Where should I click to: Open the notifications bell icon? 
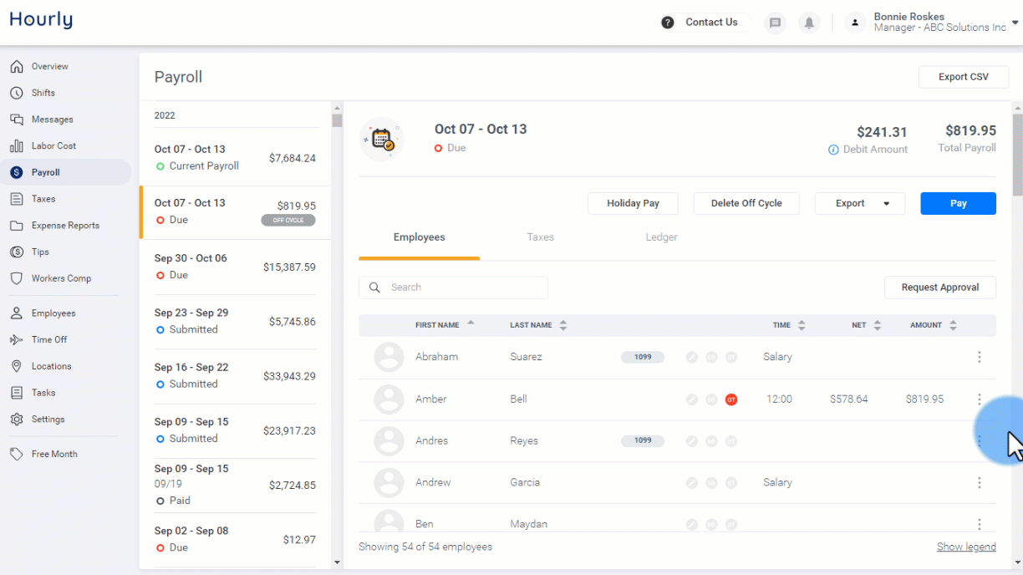click(809, 23)
